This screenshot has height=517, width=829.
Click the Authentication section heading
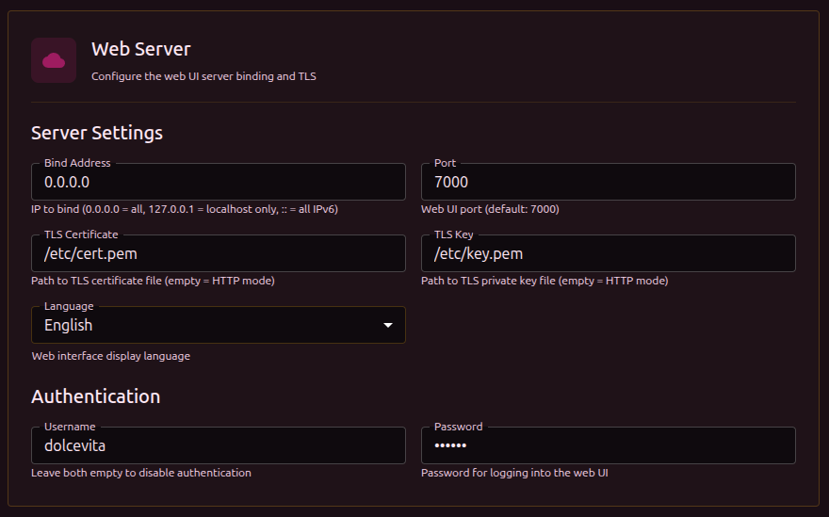95,396
